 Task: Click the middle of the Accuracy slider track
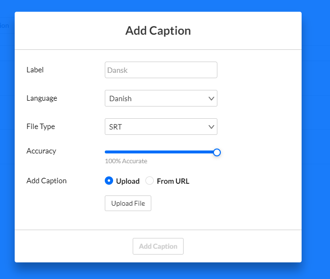click(x=161, y=152)
